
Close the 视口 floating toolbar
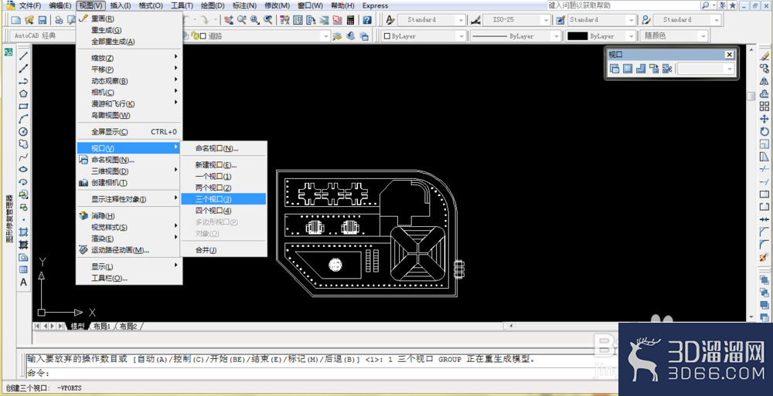[x=729, y=55]
